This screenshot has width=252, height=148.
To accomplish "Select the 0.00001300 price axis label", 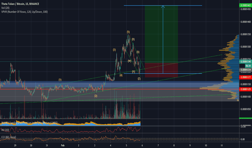I will tap(246, 47).
